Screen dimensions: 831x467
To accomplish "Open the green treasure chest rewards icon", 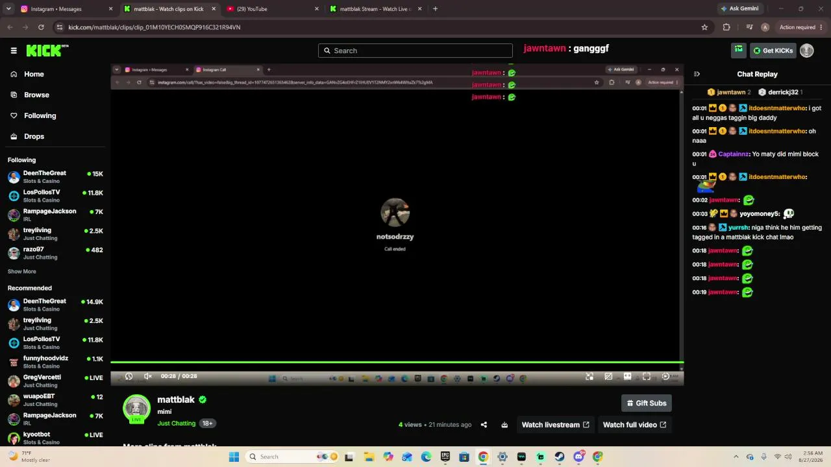I will [739, 50].
